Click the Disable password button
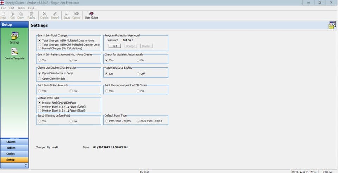Image resolution: width=338 pixels, height=173 pixels. pos(146,46)
